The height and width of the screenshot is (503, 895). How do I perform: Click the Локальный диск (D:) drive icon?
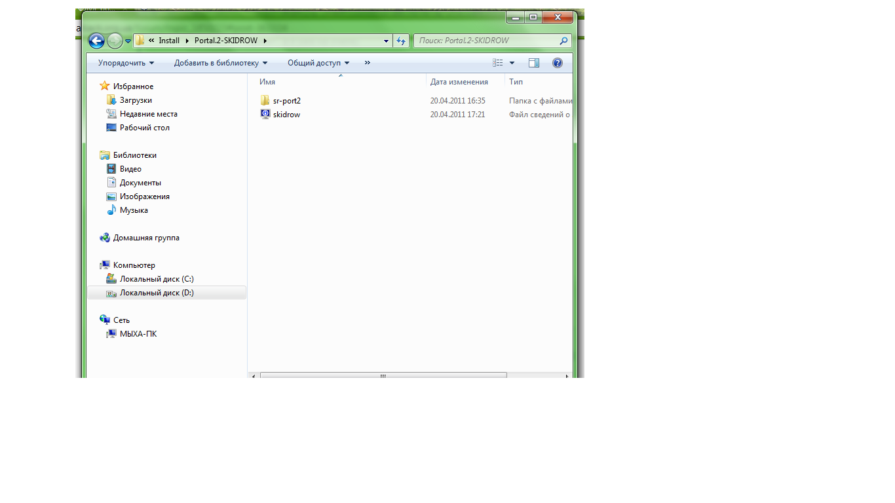(x=111, y=293)
